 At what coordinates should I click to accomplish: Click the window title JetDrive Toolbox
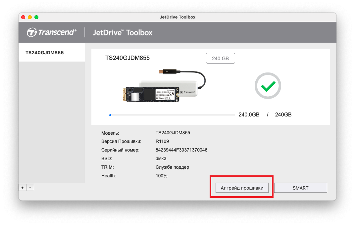pyautogui.click(x=177, y=17)
